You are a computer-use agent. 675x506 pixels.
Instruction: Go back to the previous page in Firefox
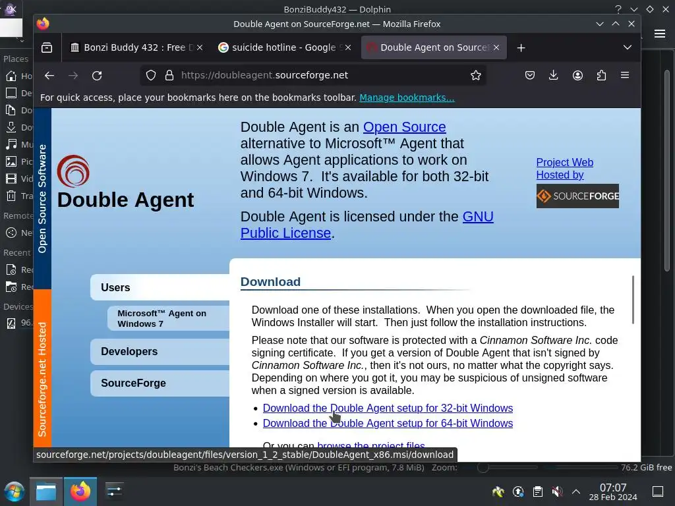click(49, 76)
